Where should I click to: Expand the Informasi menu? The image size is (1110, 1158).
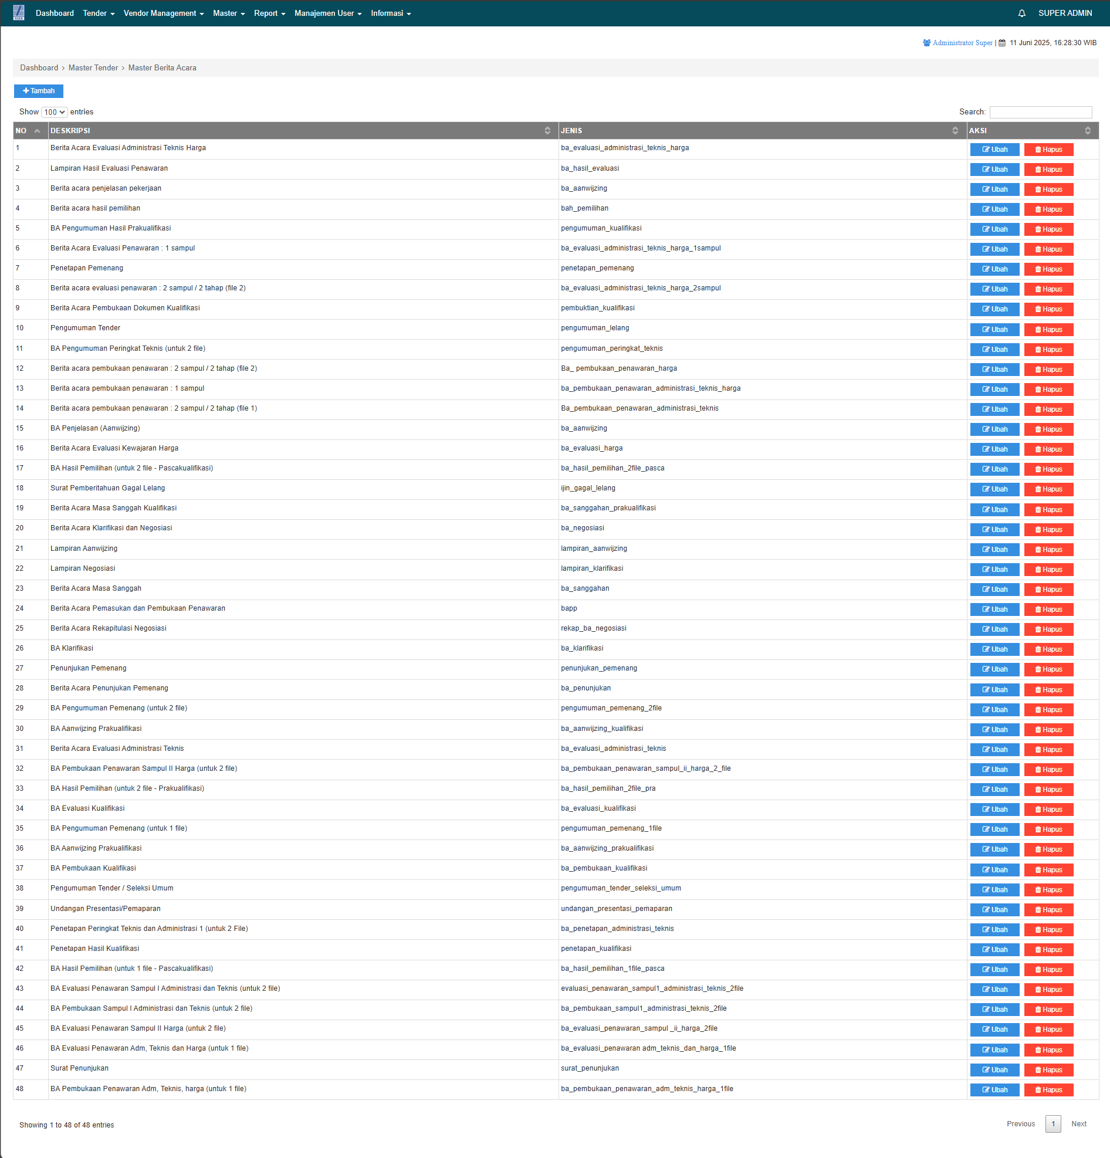[391, 13]
